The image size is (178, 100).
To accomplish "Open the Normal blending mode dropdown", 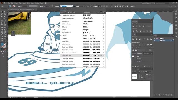I will [136, 72].
